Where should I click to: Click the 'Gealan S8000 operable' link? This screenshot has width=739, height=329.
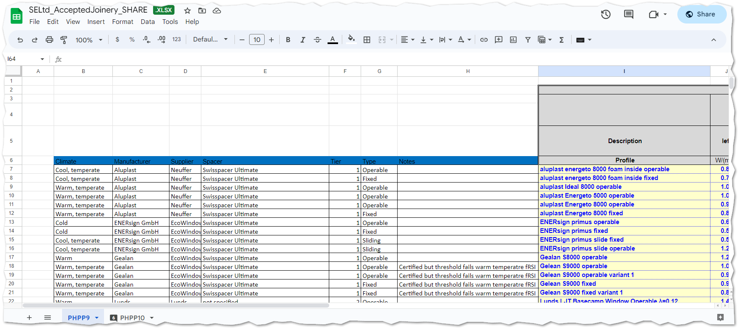573,257
